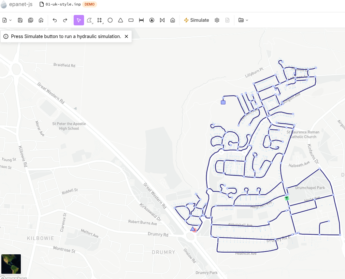Click the save file icon

tap(20, 20)
